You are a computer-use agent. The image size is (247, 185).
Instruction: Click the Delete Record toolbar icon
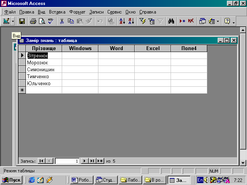191,21
